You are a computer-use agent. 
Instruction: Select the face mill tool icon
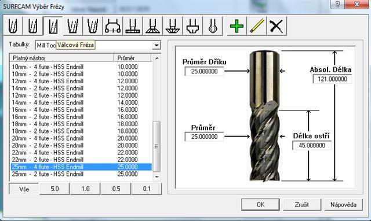[112, 26]
